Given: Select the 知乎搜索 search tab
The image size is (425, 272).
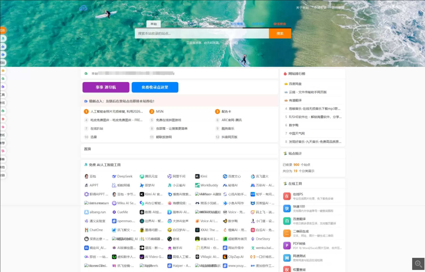Looking at the screenshot, I should pos(237,24).
